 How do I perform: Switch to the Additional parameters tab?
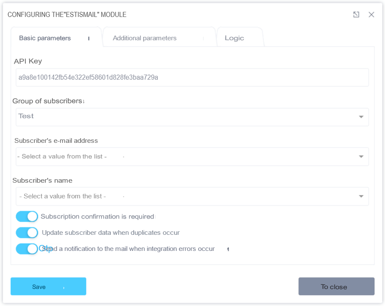point(144,38)
